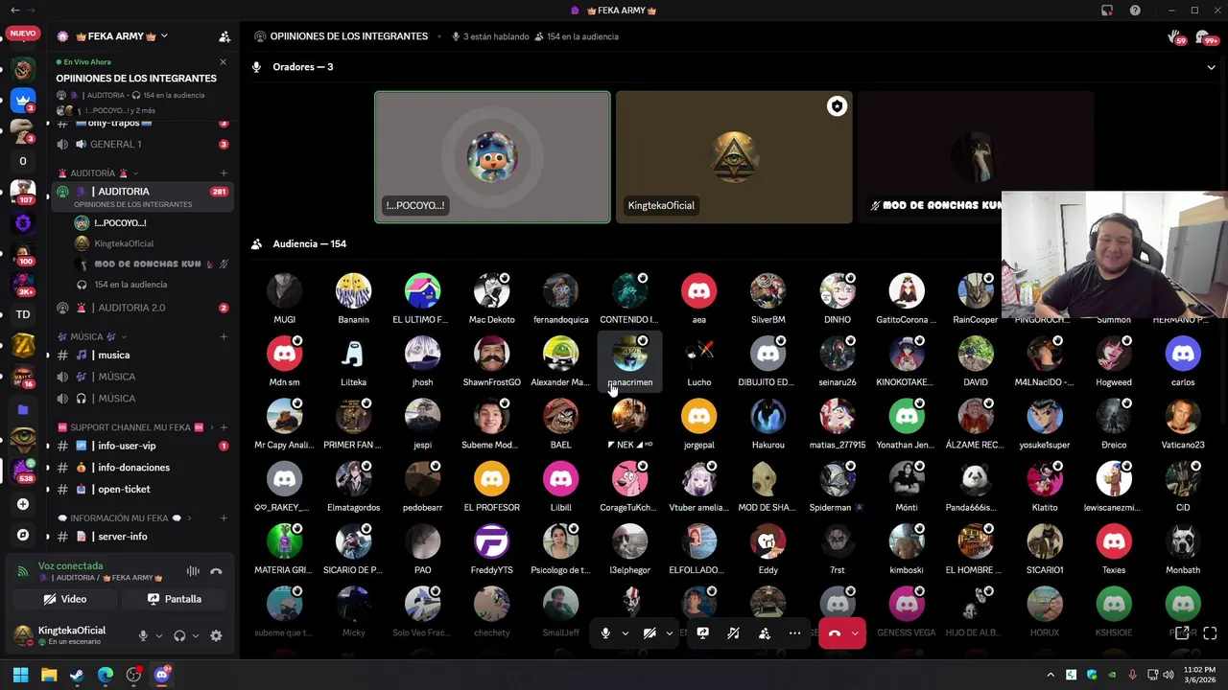Toggle microphone mute in the stage control bar
Image resolution: width=1228 pixels, height=690 pixels.
click(605, 633)
